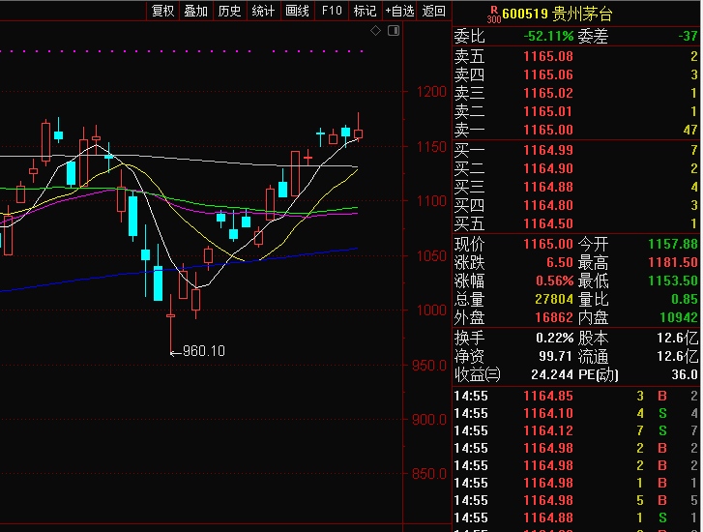Click the 历史 history toolbar button
Viewport: 703px width, 532px height.
pos(229,11)
